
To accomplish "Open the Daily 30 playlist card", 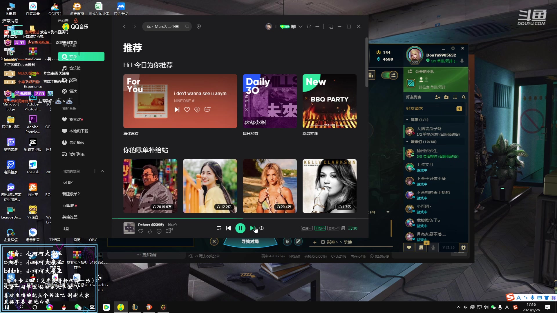I will tap(270, 101).
